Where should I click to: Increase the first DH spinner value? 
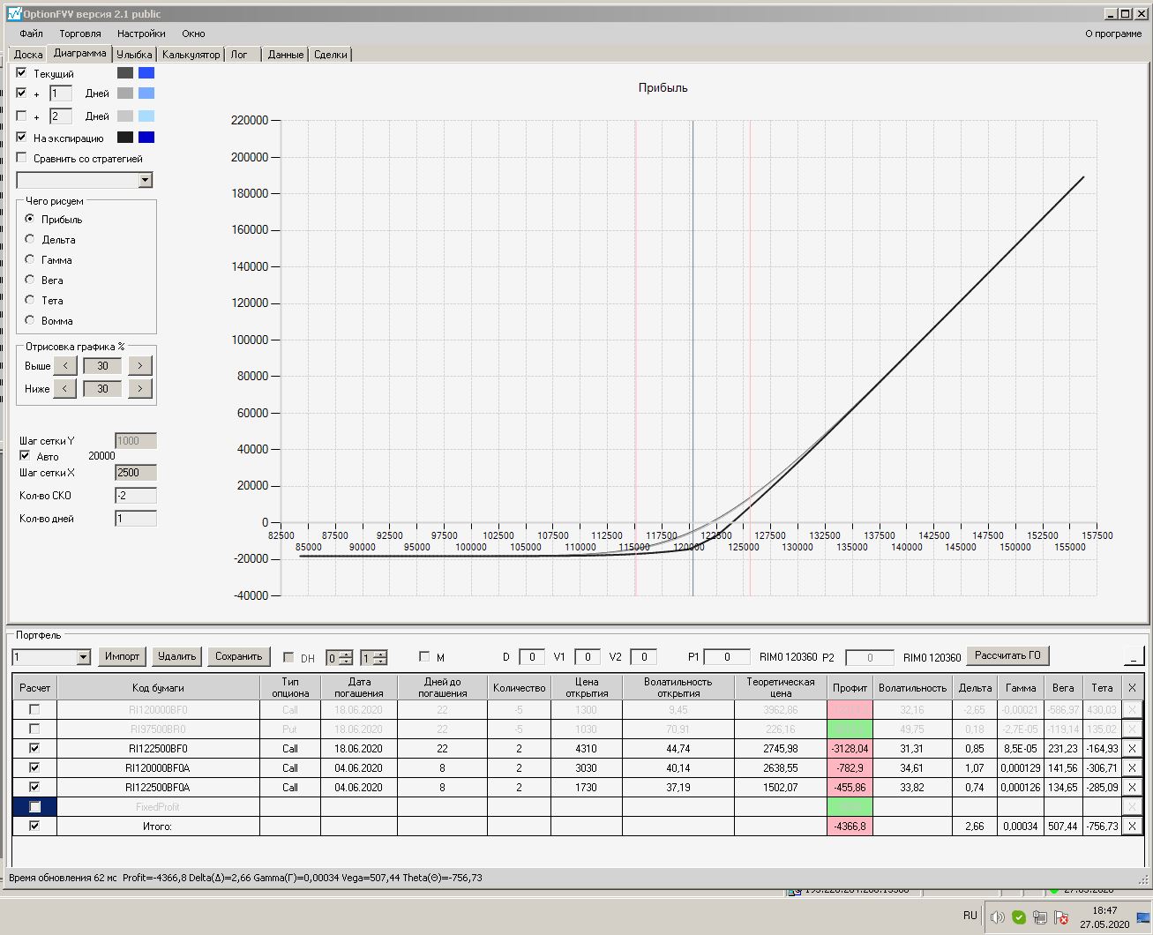tap(346, 654)
